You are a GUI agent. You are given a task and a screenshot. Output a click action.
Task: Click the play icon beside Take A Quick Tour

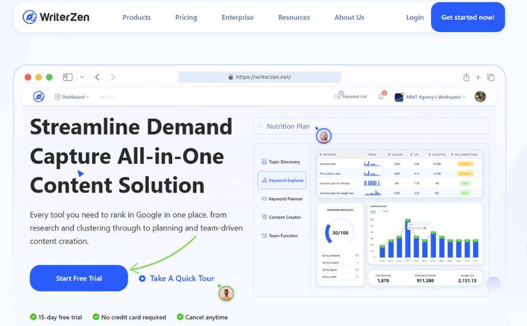[x=142, y=279]
